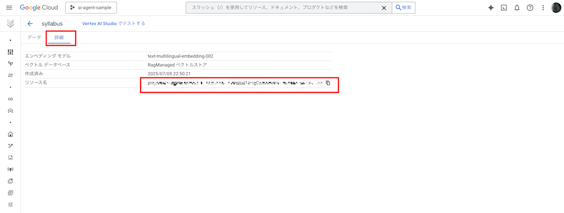Image resolution: width=564 pixels, height=213 pixels.
Task: Clear the search field with the X
Action: 384,8
